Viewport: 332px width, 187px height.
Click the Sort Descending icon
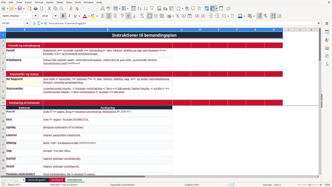pos(146,9)
